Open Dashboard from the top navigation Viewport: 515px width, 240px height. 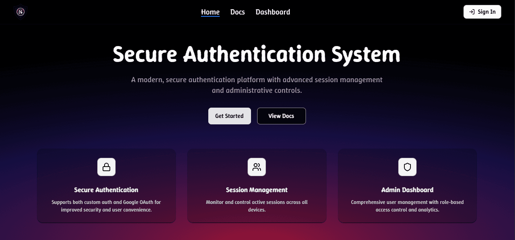tap(273, 12)
